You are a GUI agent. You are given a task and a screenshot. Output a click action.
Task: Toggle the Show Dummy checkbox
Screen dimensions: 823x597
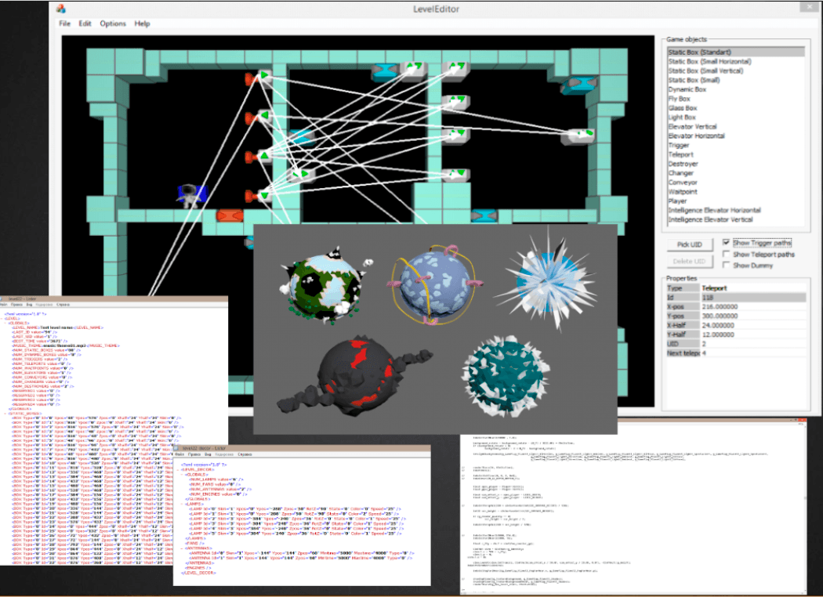[x=726, y=265]
